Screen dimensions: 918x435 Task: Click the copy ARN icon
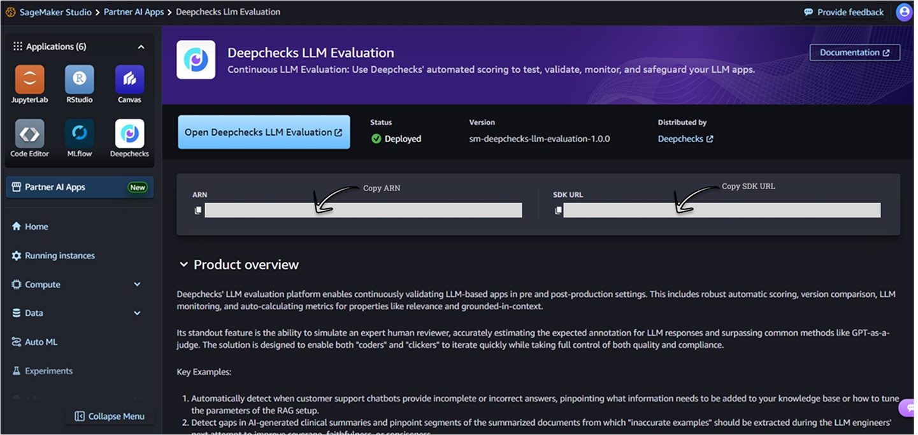click(x=198, y=210)
